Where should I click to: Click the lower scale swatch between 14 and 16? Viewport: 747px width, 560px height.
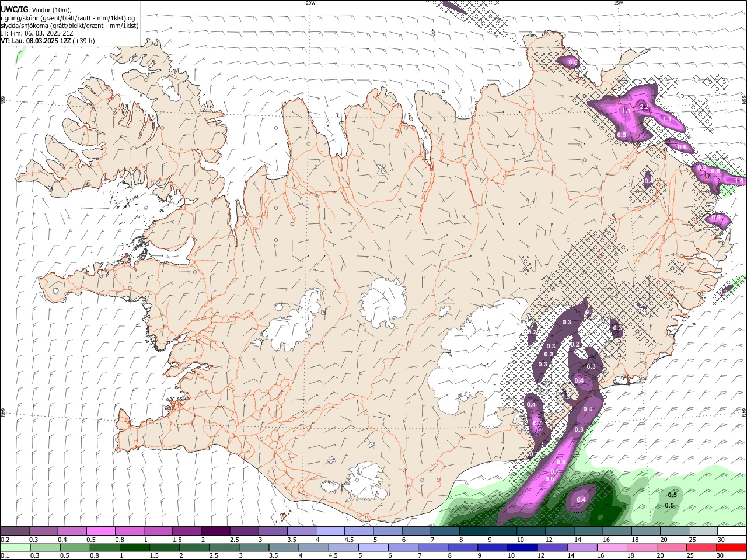click(x=581, y=547)
